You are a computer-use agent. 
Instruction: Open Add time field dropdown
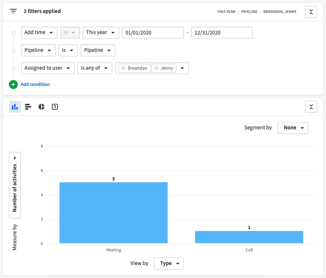click(x=39, y=33)
